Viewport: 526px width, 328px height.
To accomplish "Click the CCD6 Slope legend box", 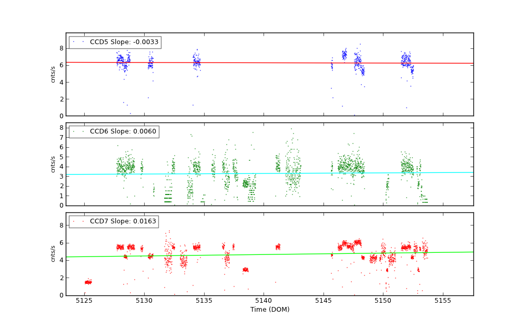I will [x=114, y=131].
